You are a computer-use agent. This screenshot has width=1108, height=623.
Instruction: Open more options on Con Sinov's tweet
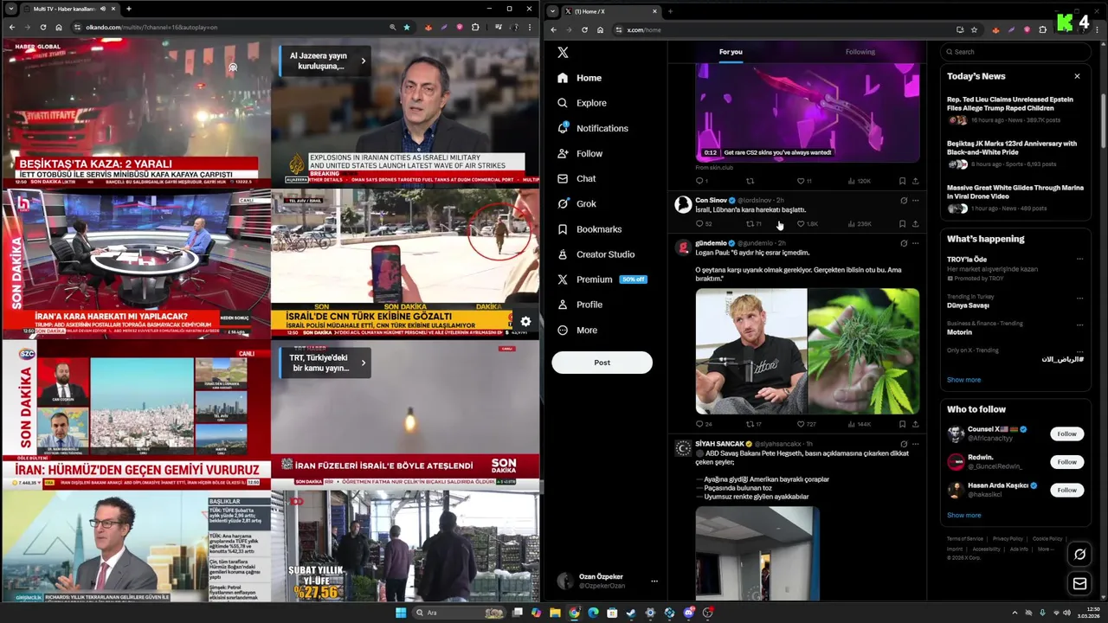pyautogui.click(x=915, y=201)
